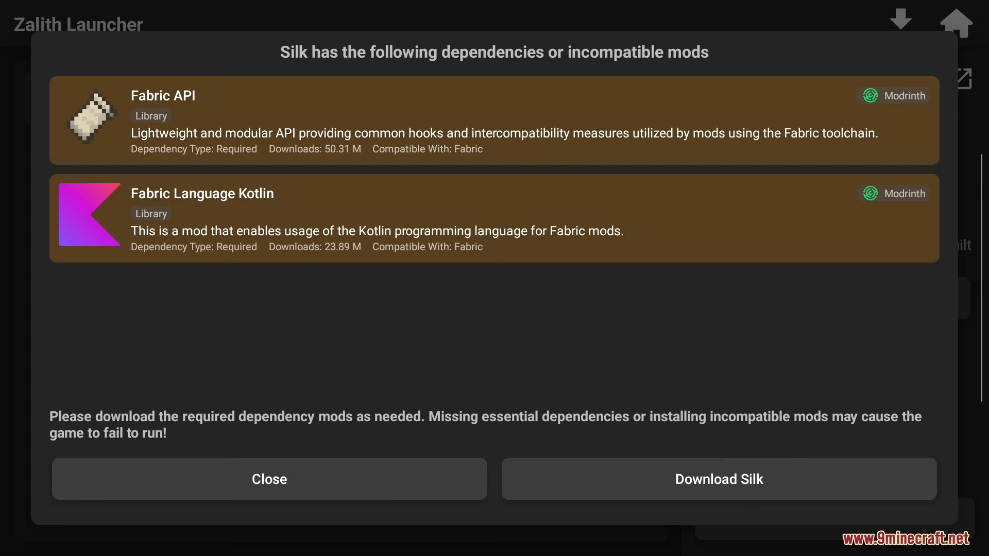
Task: Click Compatible With: Fabric on Fabric API
Action: point(428,149)
